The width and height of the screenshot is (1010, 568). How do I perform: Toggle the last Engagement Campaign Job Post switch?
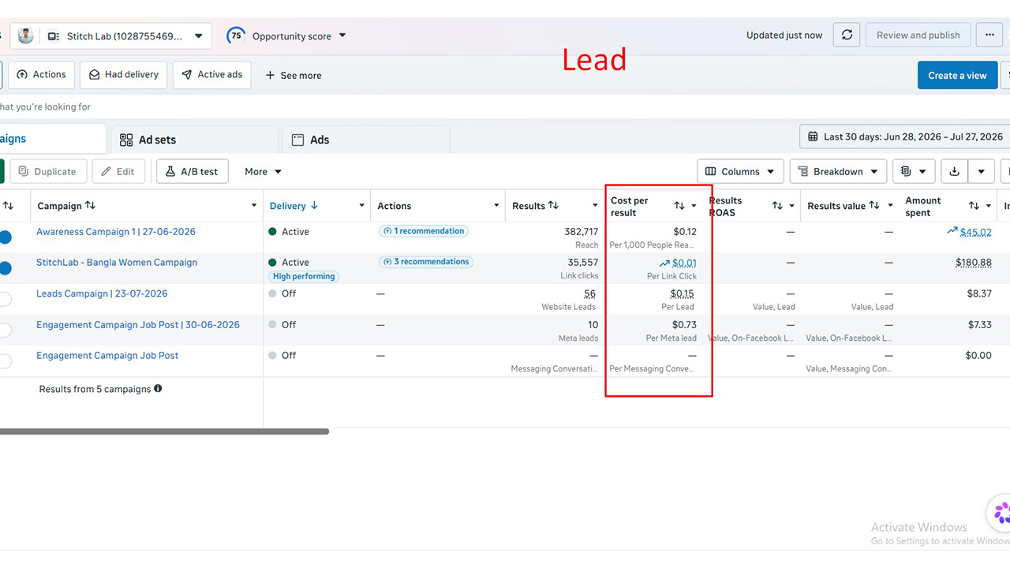[5, 361]
